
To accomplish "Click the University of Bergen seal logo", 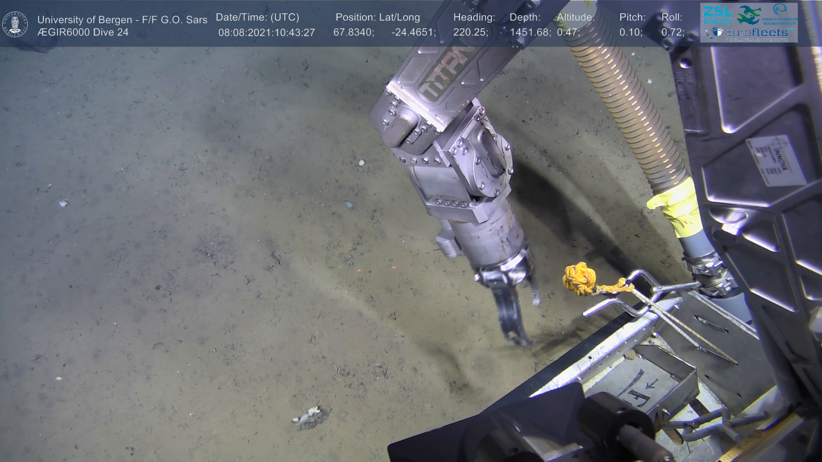I will tap(15, 24).
